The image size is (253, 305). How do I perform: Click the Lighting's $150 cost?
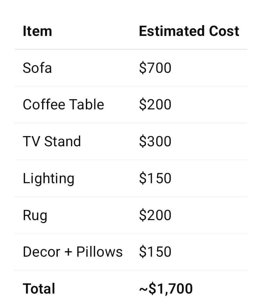(155, 178)
